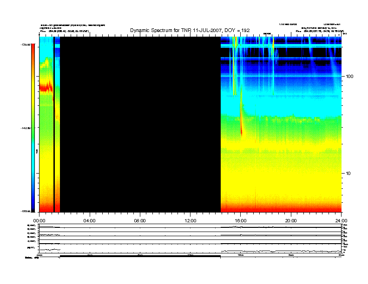Click the 08:00 time axis label
Screen dimensions: 368x284
point(140,221)
